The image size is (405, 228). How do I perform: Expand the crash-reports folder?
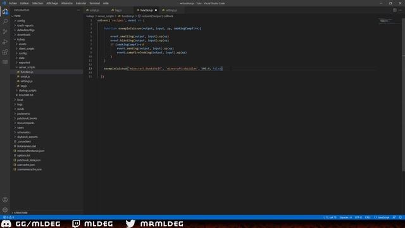tap(25, 25)
